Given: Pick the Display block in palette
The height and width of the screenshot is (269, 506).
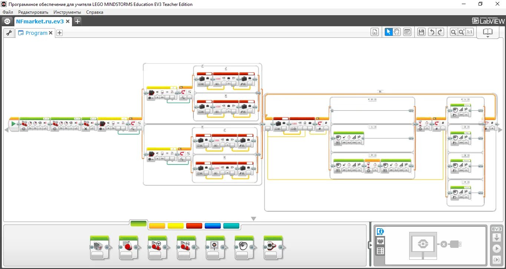Looking at the screenshot, I should point(215,247).
